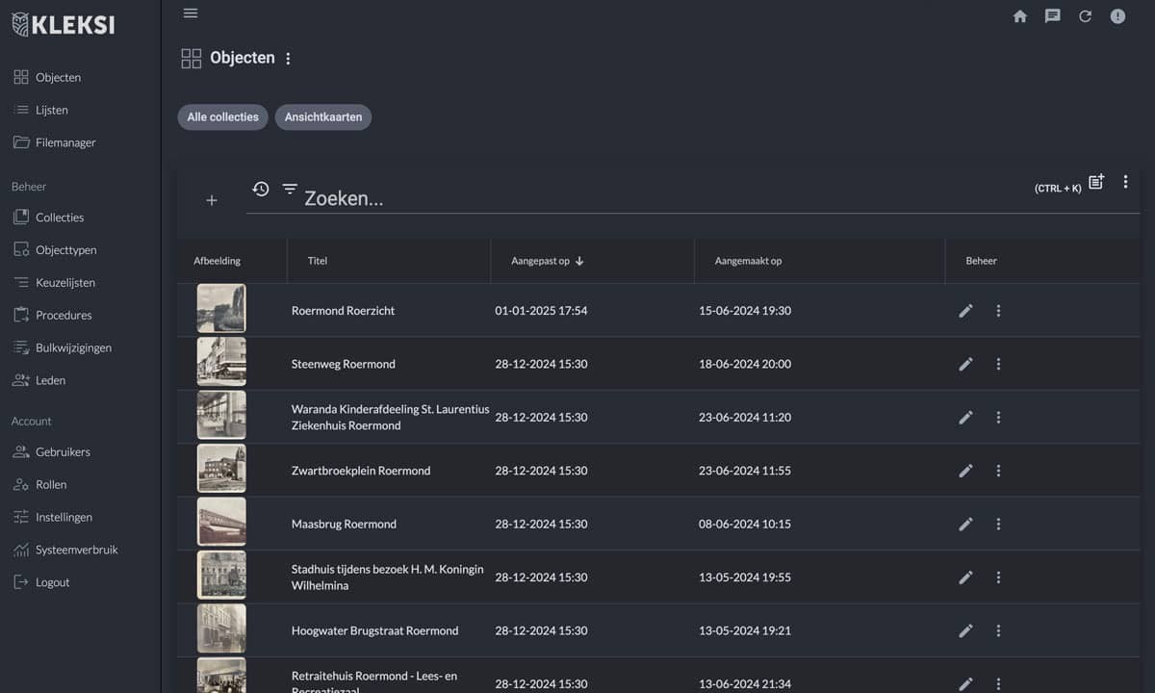
Task: Open the filter icon beside search
Action: [290, 189]
